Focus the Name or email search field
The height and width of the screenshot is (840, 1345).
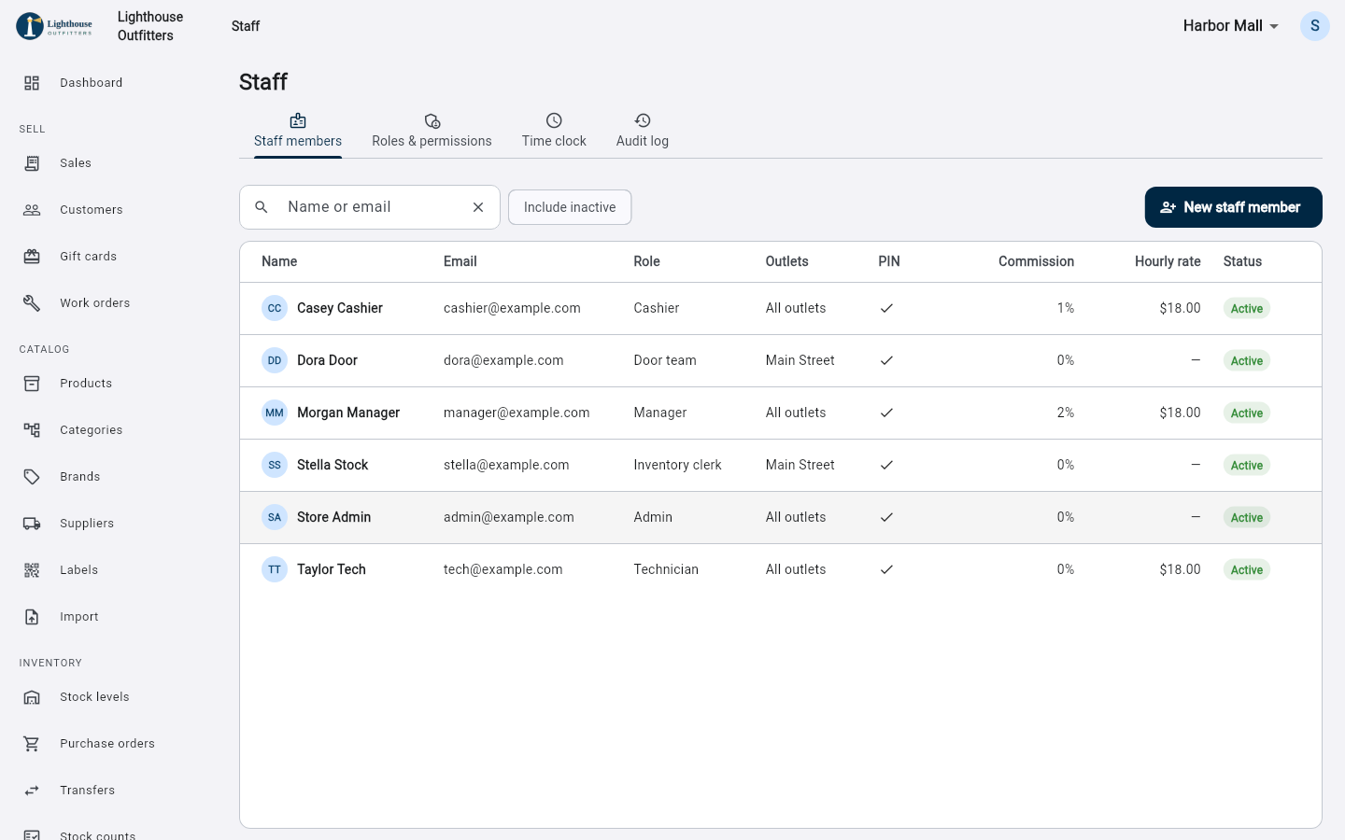pos(370,207)
